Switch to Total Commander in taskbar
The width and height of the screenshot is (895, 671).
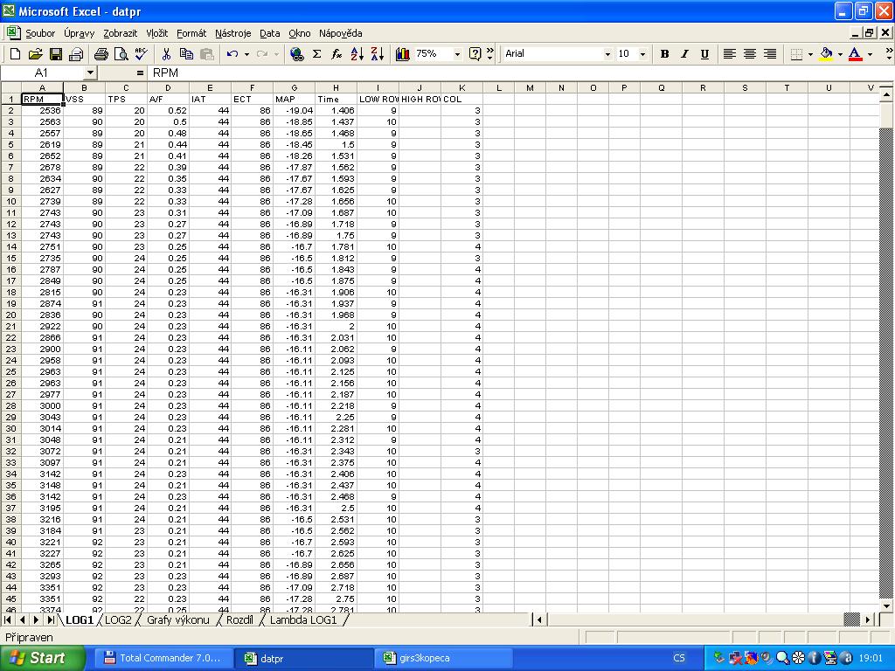click(x=162, y=658)
